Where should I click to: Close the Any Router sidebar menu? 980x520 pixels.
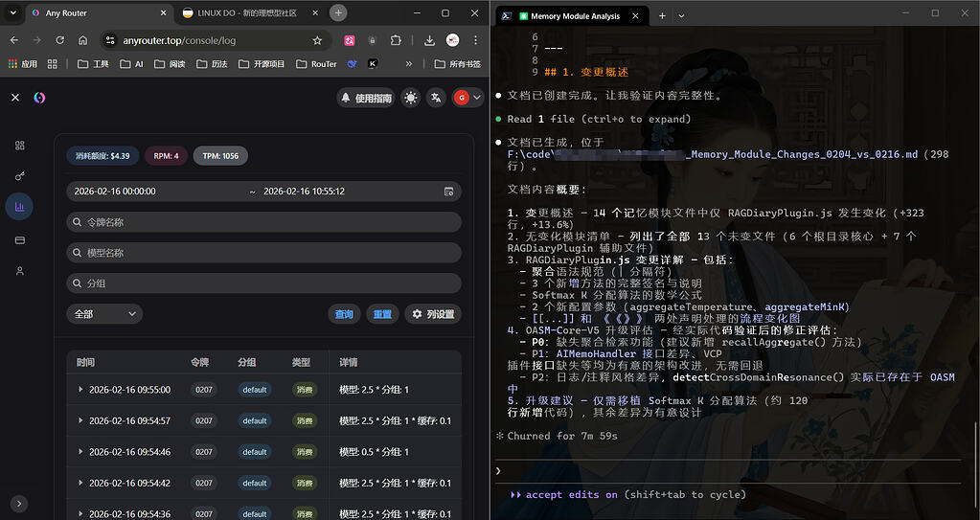(x=15, y=98)
